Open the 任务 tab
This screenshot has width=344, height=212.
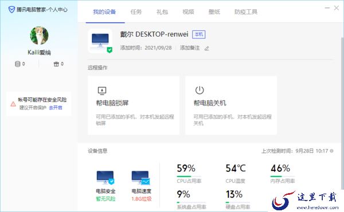pos(136,12)
